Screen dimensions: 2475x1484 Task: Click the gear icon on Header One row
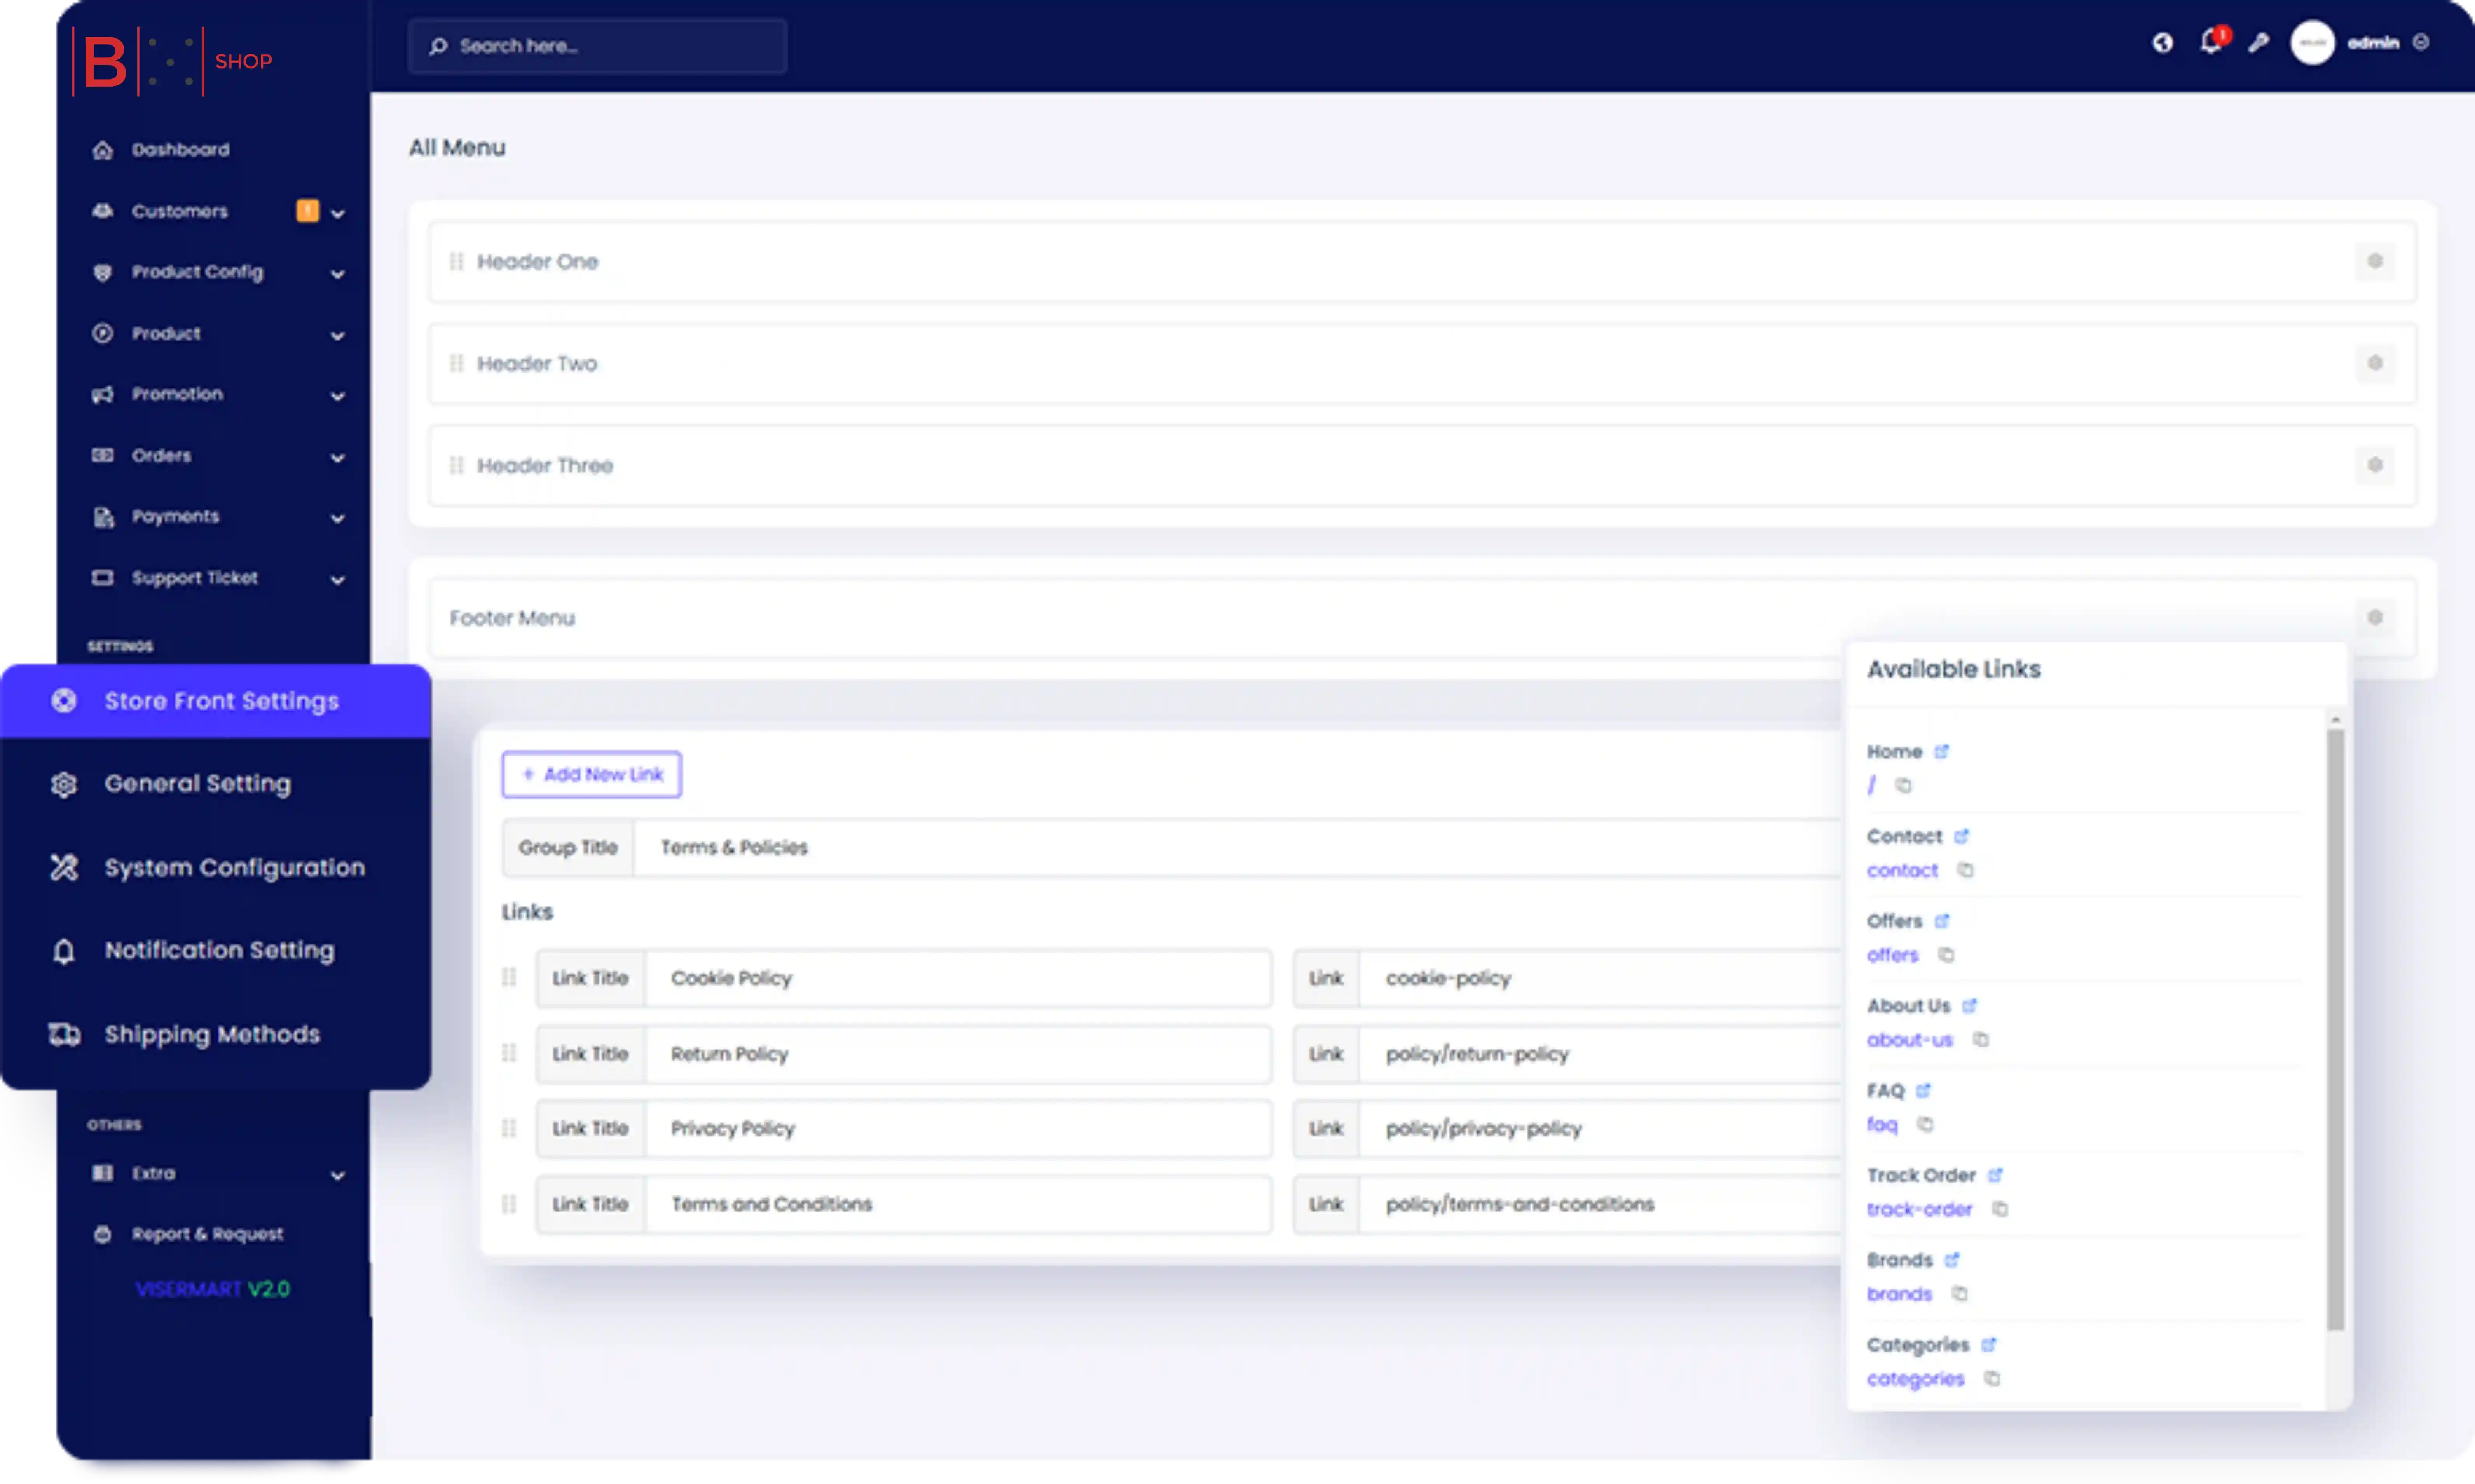pyautogui.click(x=2375, y=262)
